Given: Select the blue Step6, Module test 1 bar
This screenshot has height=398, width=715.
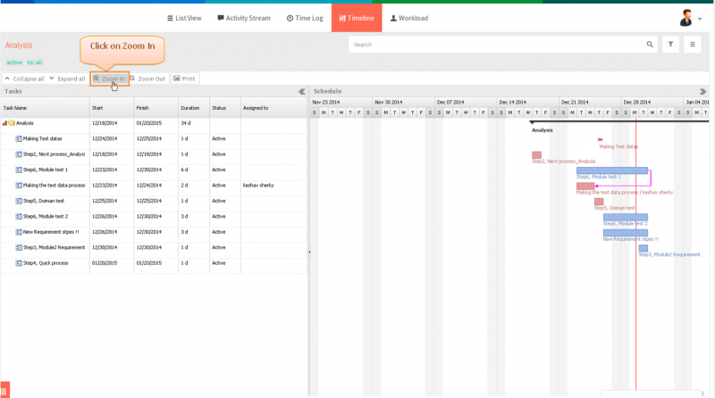Looking at the screenshot, I should 611,170.
